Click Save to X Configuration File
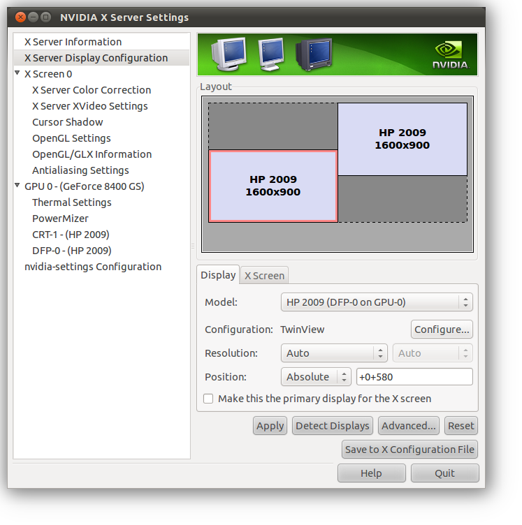 tap(409, 450)
